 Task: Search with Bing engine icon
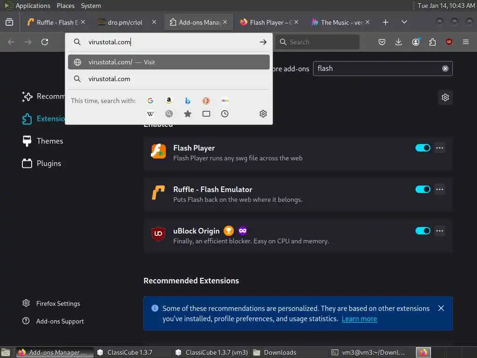click(188, 101)
